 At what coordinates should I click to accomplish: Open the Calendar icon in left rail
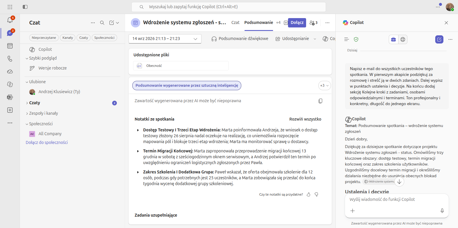tap(10, 46)
